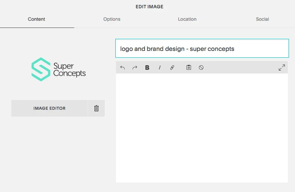Switch to the Content tab
The width and height of the screenshot is (295, 192).
[x=37, y=19]
